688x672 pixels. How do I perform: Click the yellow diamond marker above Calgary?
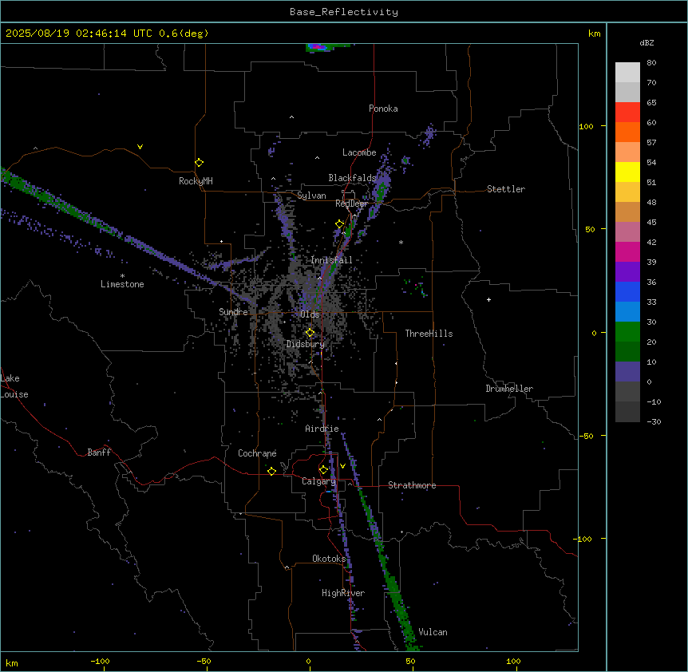pyautogui.click(x=323, y=470)
